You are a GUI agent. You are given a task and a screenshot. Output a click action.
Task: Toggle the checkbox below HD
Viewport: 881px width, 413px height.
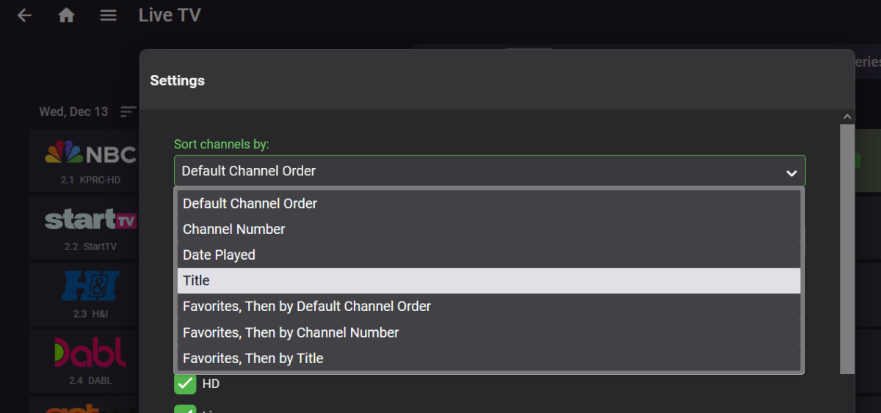pyautogui.click(x=185, y=408)
